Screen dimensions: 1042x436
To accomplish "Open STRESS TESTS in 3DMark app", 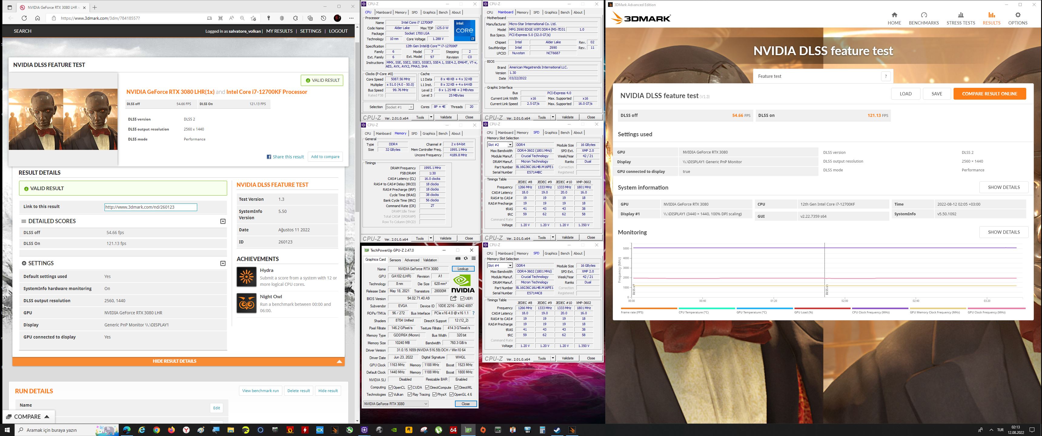I will tap(960, 18).
